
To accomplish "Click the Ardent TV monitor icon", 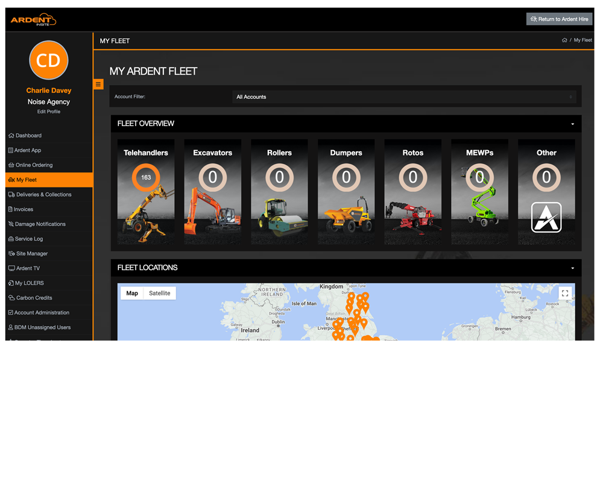I will coord(11,268).
